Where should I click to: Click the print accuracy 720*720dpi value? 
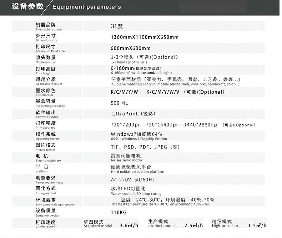125,125
